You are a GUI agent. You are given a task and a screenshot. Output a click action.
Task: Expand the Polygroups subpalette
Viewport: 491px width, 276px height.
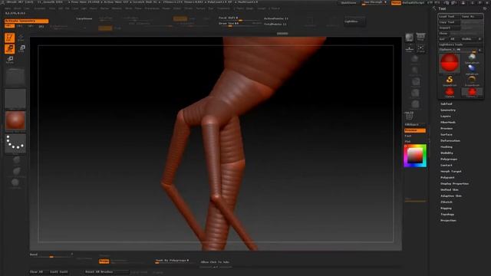(449, 159)
